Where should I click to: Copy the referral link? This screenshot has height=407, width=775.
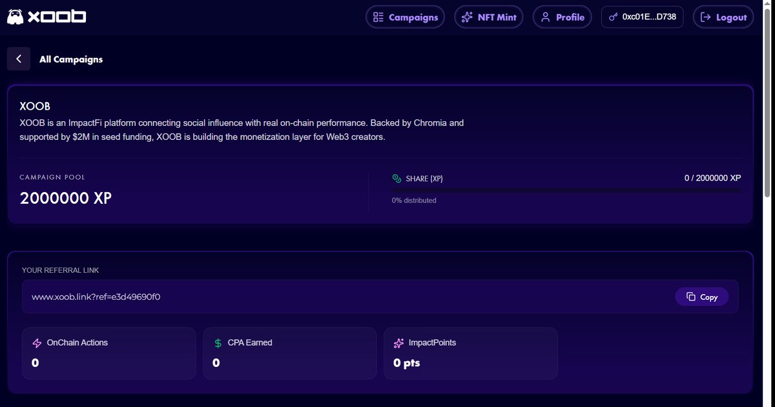point(702,297)
